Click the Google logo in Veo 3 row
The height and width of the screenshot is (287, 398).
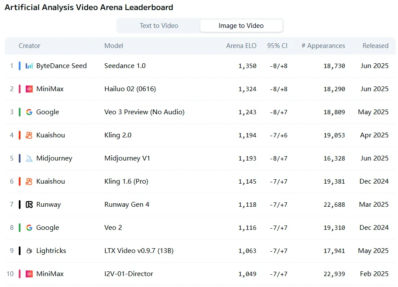click(29, 112)
